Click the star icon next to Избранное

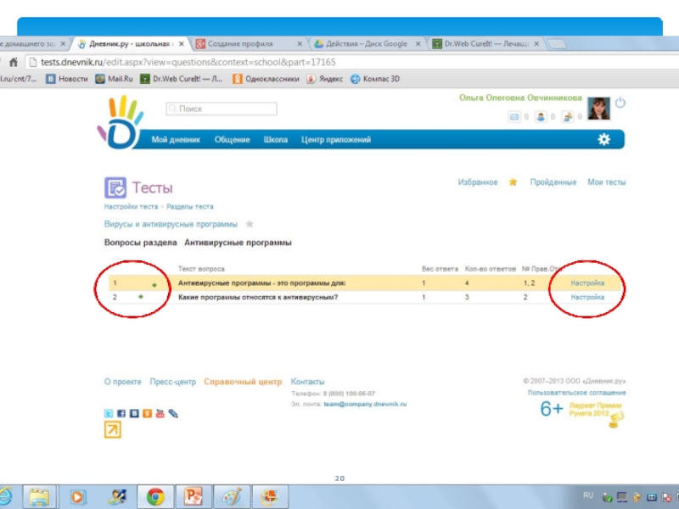[x=513, y=182]
